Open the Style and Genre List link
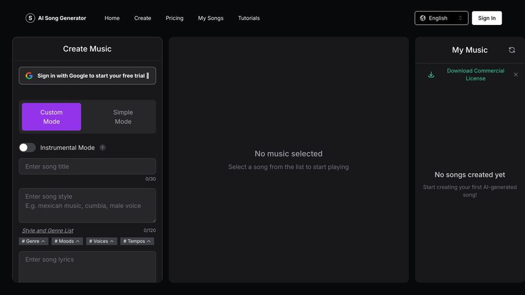525x295 pixels. (x=48, y=230)
